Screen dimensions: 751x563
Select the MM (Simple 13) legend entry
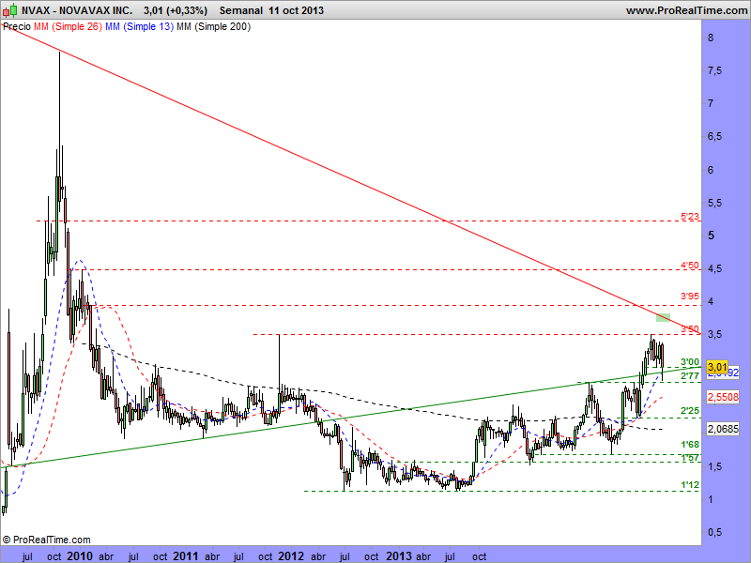(x=139, y=27)
